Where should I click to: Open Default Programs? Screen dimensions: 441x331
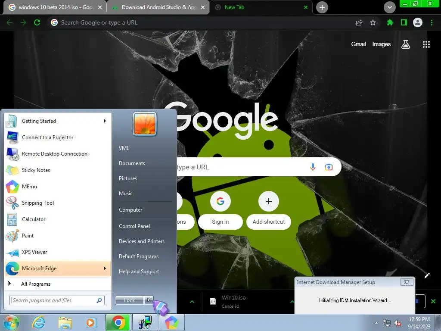(x=139, y=257)
